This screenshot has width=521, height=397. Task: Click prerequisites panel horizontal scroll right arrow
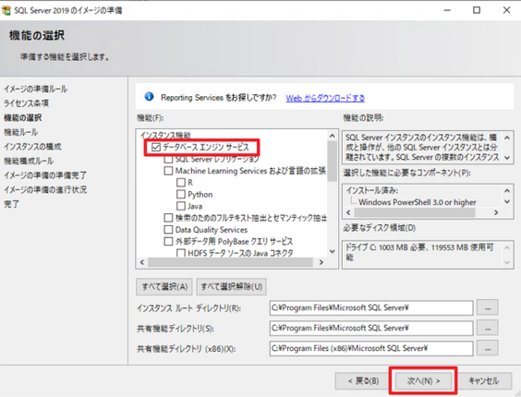pyautogui.click(x=496, y=212)
